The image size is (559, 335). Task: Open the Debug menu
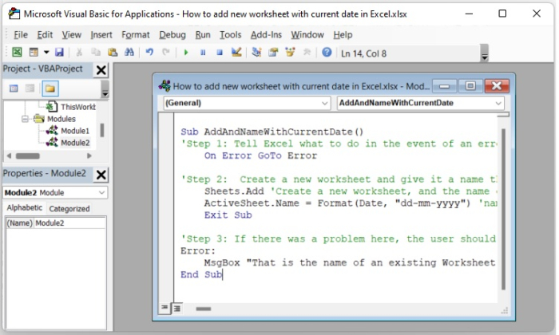[x=172, y=35]
